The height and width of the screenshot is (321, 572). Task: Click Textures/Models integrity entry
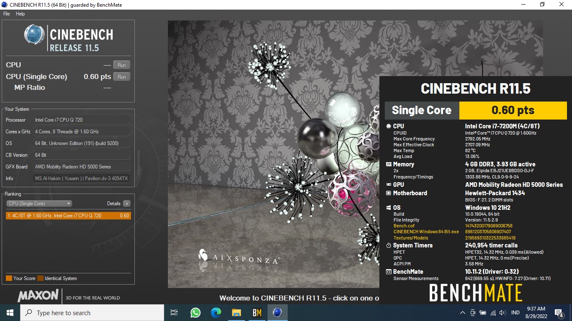pyautogui.click(x=411, y=238)
